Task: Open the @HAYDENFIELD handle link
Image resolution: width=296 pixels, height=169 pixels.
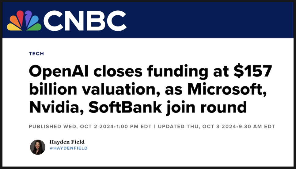Action: click(68, 148)
